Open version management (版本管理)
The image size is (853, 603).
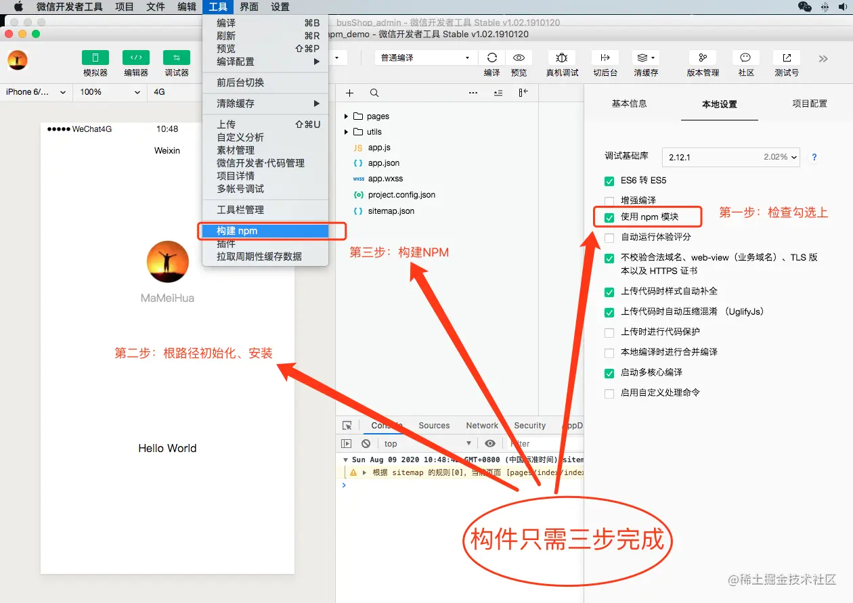click(703, 58)
